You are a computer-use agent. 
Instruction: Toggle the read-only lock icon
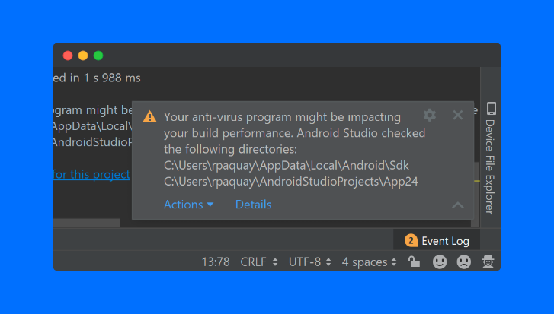pyautogui.click(x=414, y=262)
